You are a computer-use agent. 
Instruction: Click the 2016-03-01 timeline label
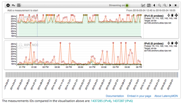click(x=170, y=85)
